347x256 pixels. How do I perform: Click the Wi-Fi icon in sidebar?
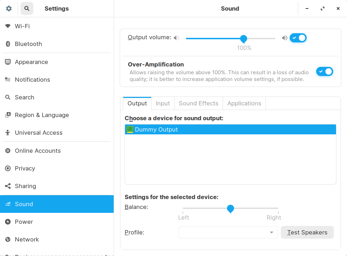click(8, 26)
